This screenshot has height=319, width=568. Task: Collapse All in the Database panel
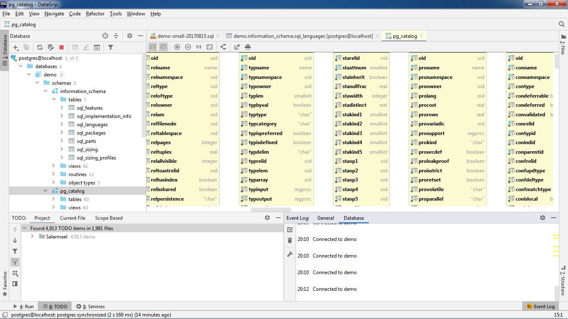(x=116, y=36)
